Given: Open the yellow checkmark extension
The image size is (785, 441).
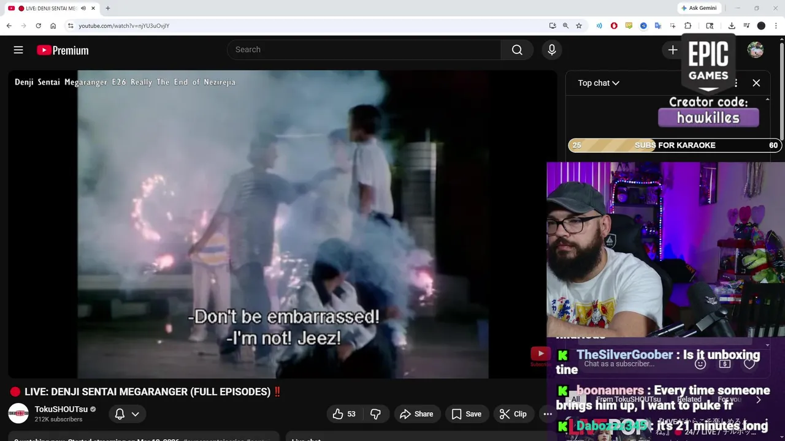Looking at the screenshot, I should (x=629, y=26).
